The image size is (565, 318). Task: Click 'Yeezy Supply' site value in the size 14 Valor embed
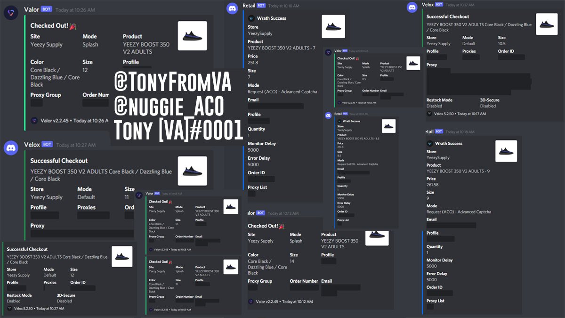click(x=261, y=241)
